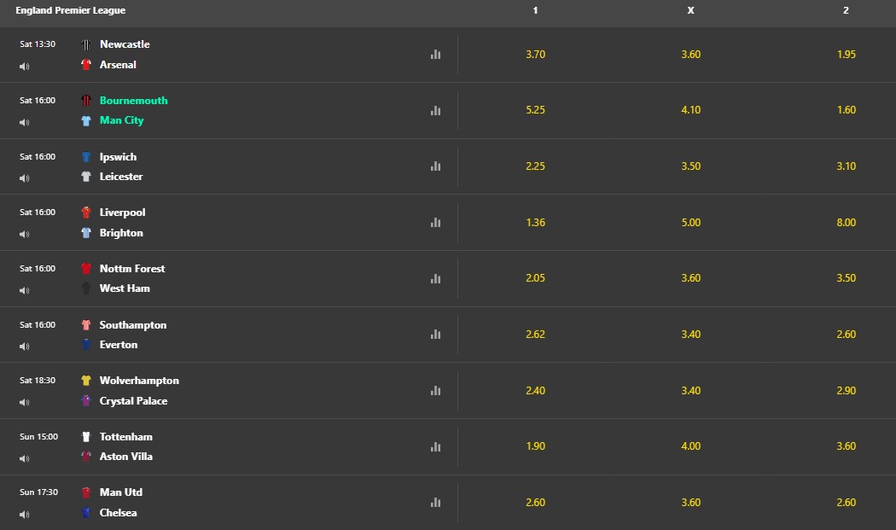Image resolution: width=896 pixels, height=530 pixels.
Task: Select draw odds 4.10 for Bournemouth match
Action: [x=690, y=110]
